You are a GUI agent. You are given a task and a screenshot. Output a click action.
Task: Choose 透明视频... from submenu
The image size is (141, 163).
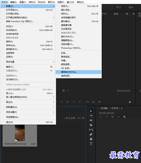tap(78, 76)
